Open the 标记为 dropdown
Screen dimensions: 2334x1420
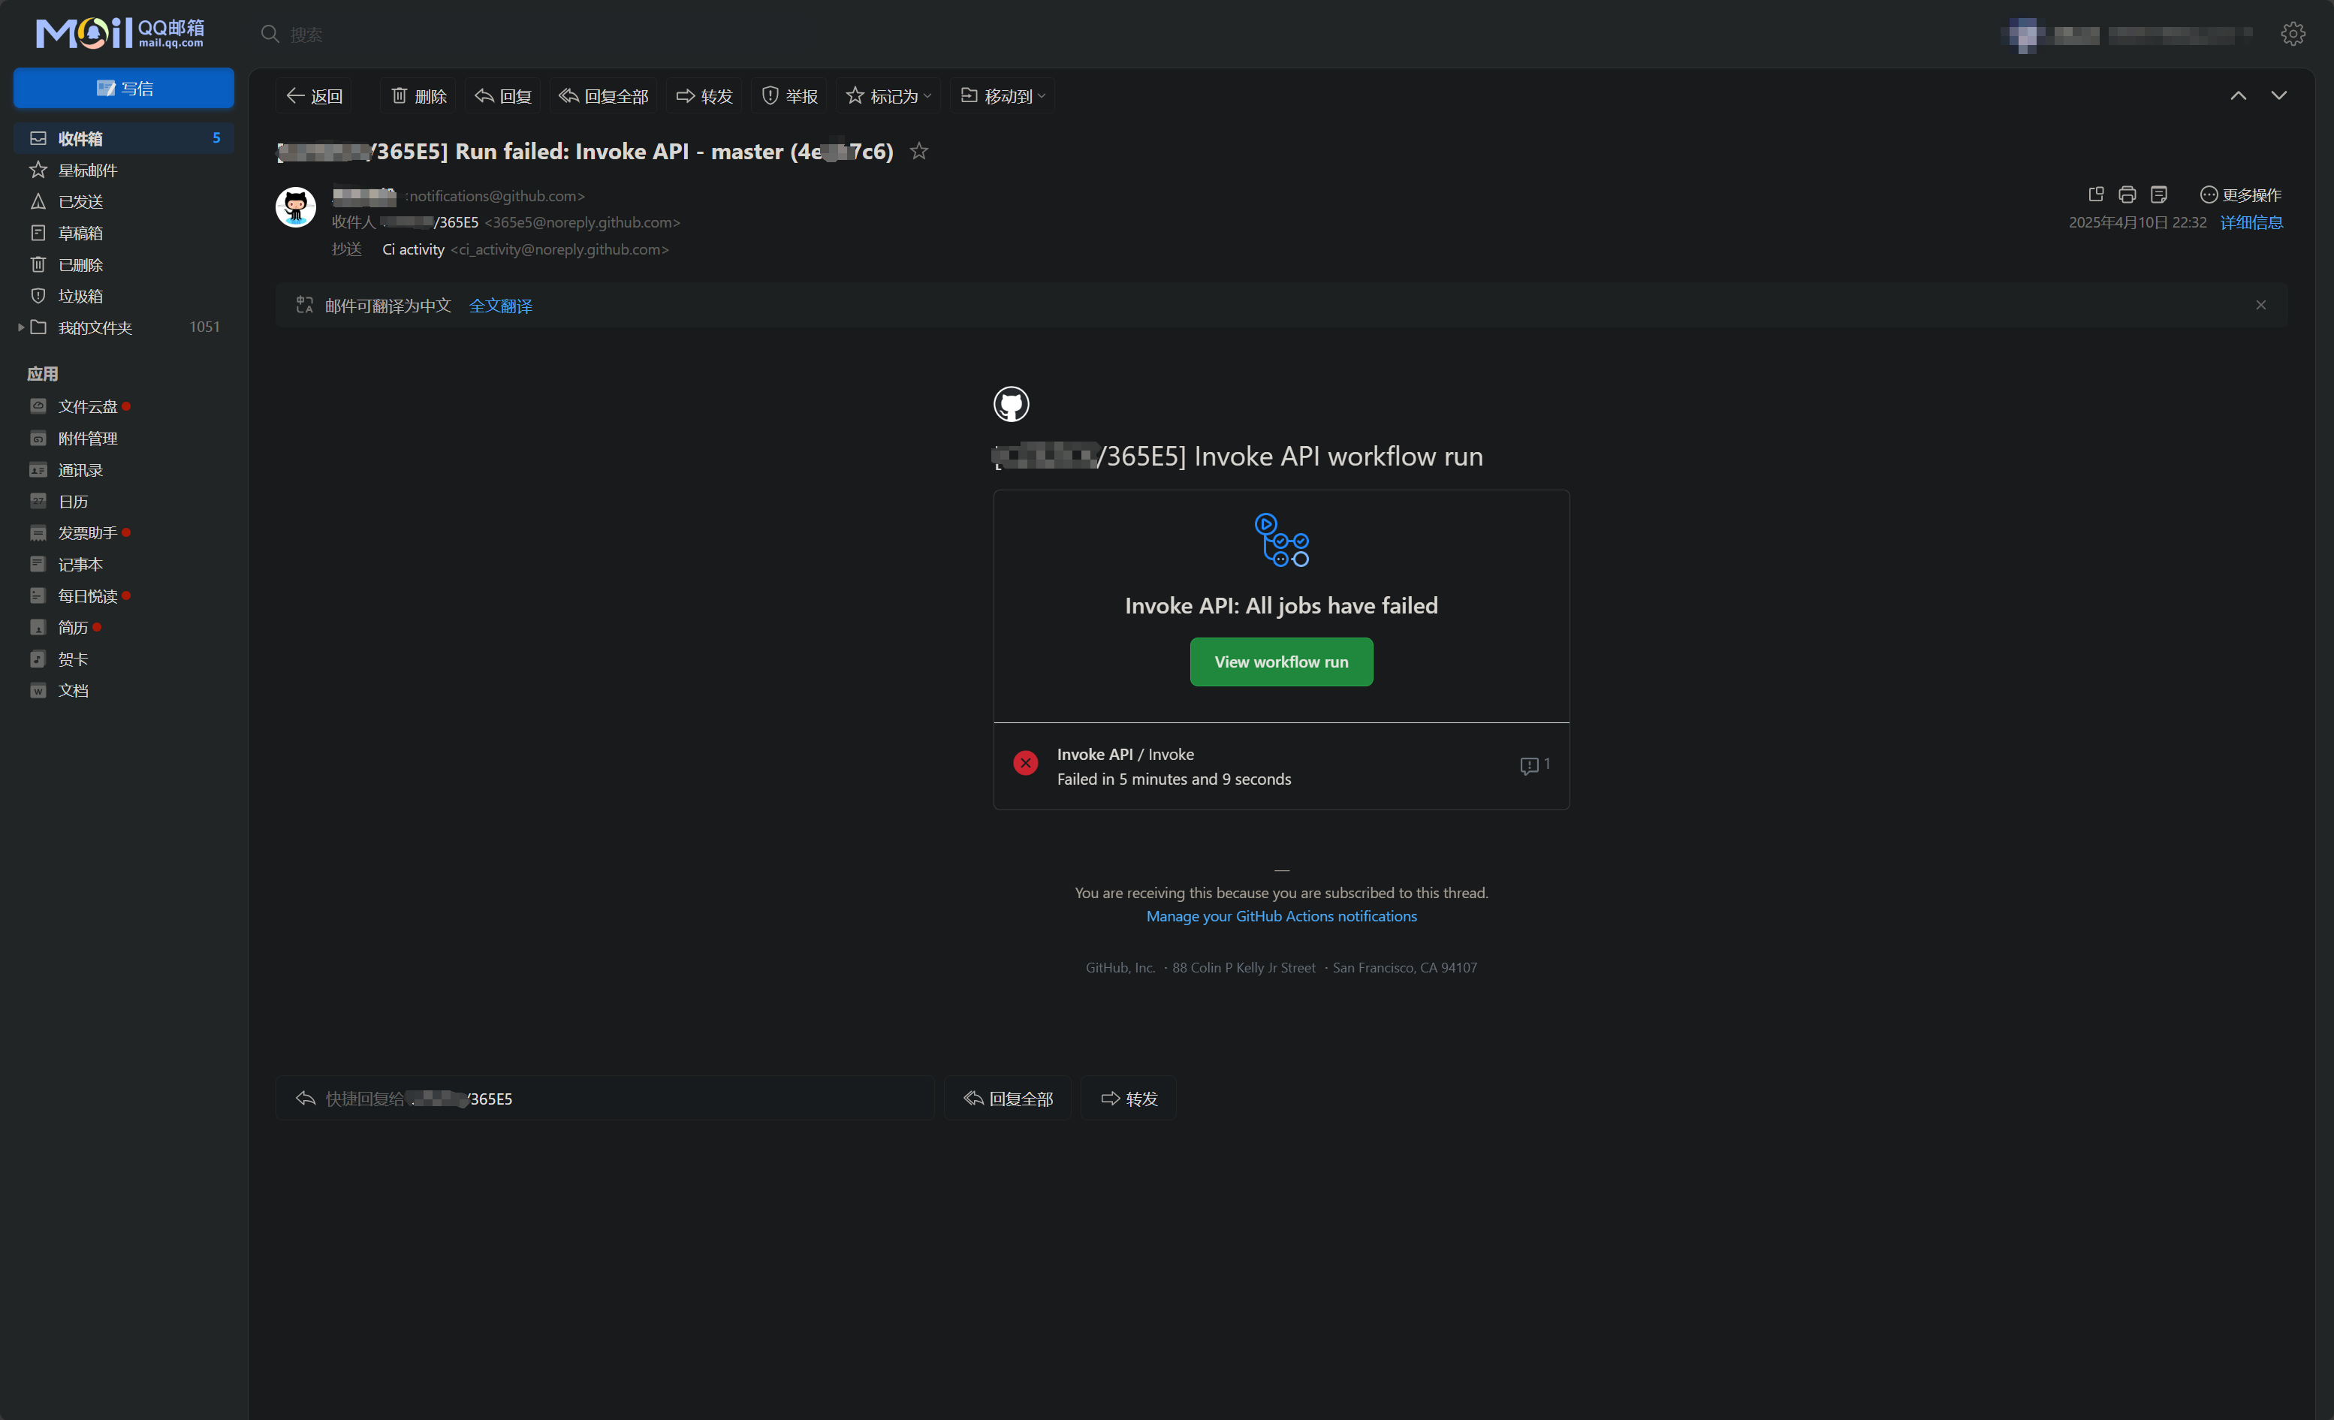click(x=888, y=95)
